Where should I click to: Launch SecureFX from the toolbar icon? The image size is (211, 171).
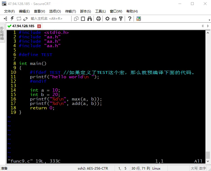pos(139,19)
